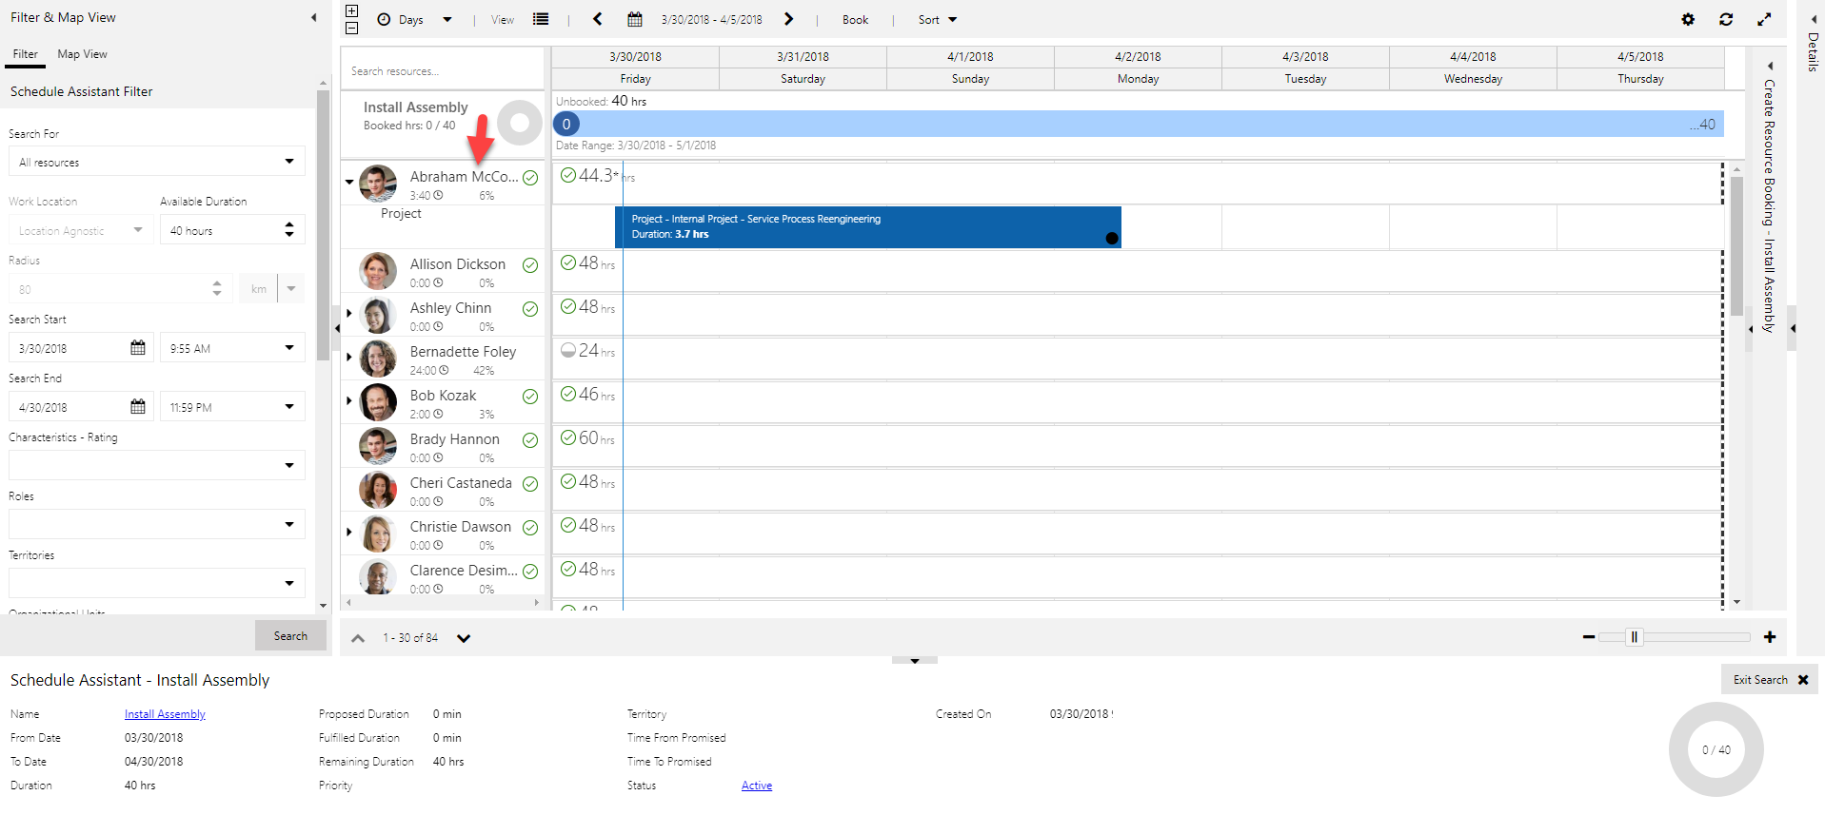Open the Sort menu
Viewport: 1825px width, 815px height.
point(937,20)
